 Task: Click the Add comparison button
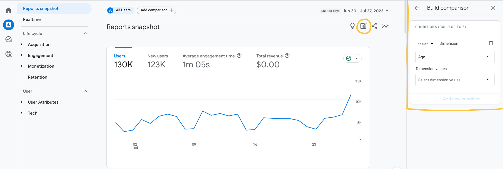click(156, 10)
